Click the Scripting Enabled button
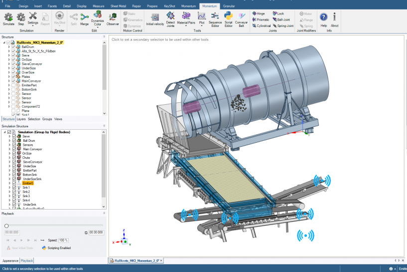This screenshot has height=272, width=407. 56,248
